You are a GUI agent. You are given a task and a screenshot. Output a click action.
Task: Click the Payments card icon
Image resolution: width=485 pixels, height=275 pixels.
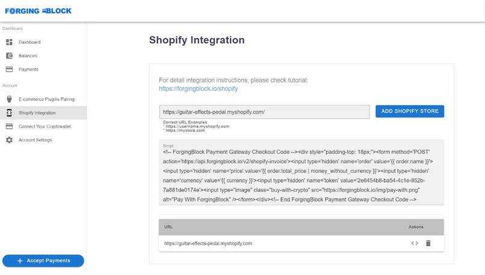pos(9,69)
